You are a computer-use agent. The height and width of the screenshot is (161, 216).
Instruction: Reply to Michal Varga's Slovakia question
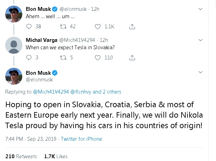point(29,57)
